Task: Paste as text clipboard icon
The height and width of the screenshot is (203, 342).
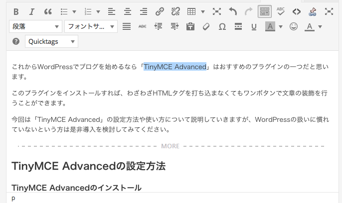Action: click(x=190, y=26)
